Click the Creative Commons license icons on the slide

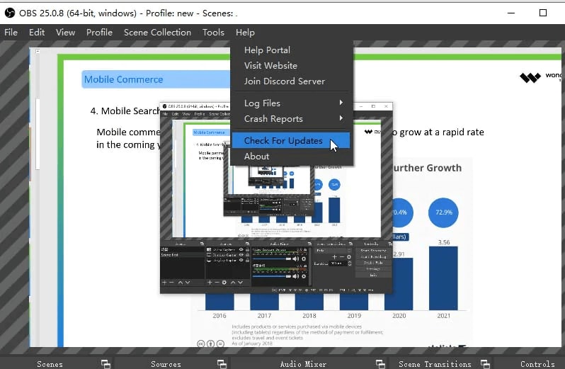pyautogui.click(x=210, y=344)
